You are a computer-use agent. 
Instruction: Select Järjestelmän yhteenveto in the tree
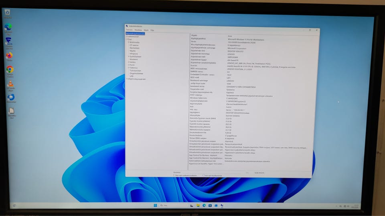tap(136, 34)
